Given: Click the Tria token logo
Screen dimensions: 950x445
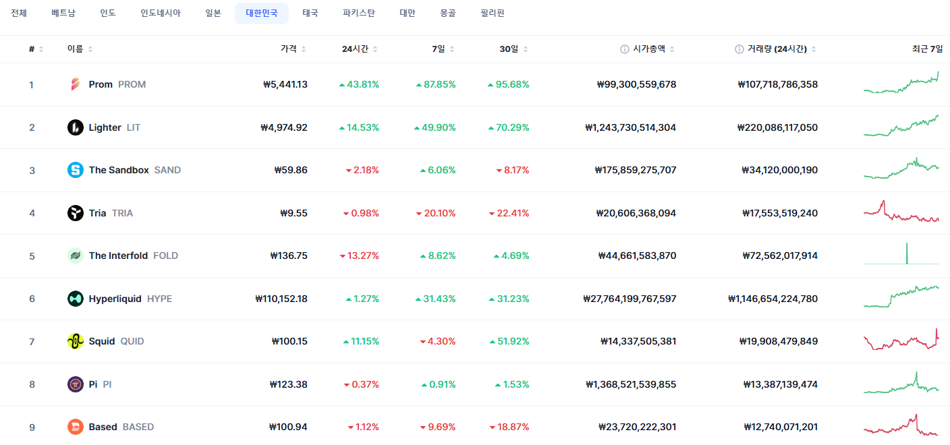Looking at the screenshot, I should point(75,213).
